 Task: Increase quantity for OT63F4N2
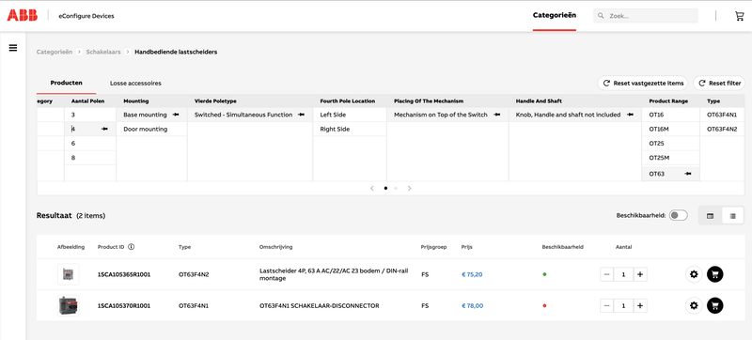[x=640, y=274]
